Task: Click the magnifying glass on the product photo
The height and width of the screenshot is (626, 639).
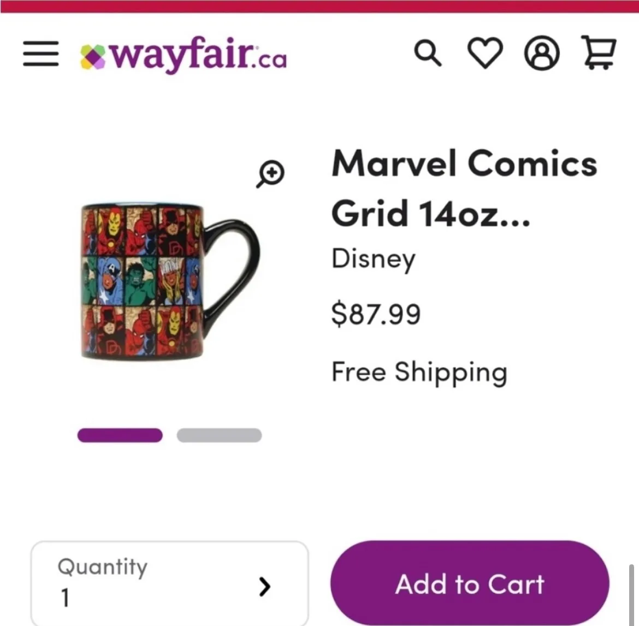Action: pyautogui.click(x=269, y=174)
